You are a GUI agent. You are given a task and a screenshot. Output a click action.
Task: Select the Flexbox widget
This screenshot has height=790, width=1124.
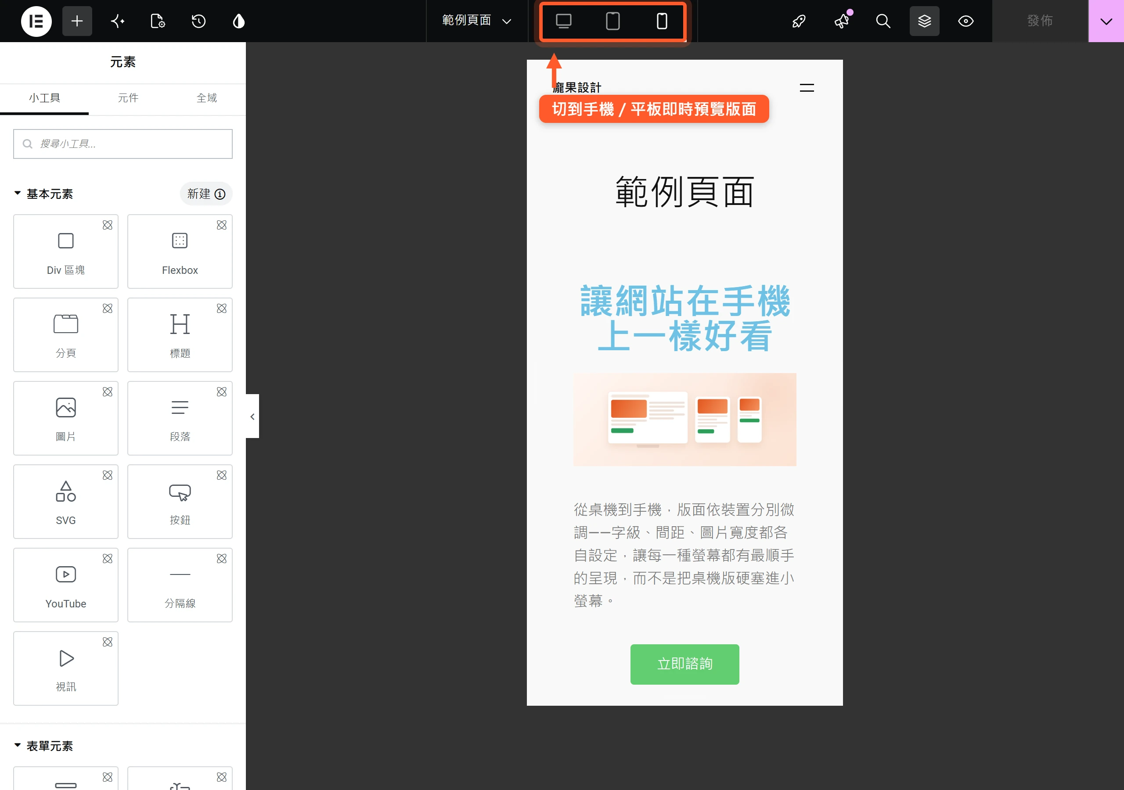coord(180,251)
